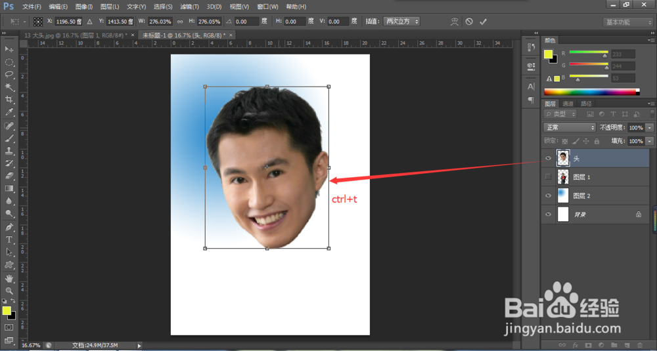Open the 图像(I) menu

84,7
